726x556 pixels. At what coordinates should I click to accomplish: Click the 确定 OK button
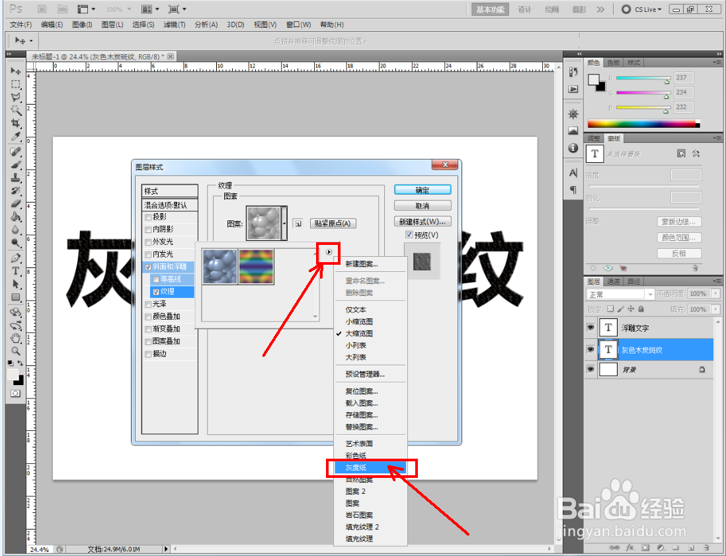tap(423, 190)
